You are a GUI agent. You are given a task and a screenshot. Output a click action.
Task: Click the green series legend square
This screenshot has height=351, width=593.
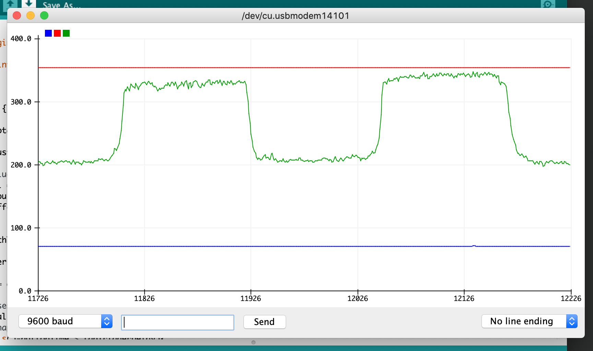click(66, 33)
